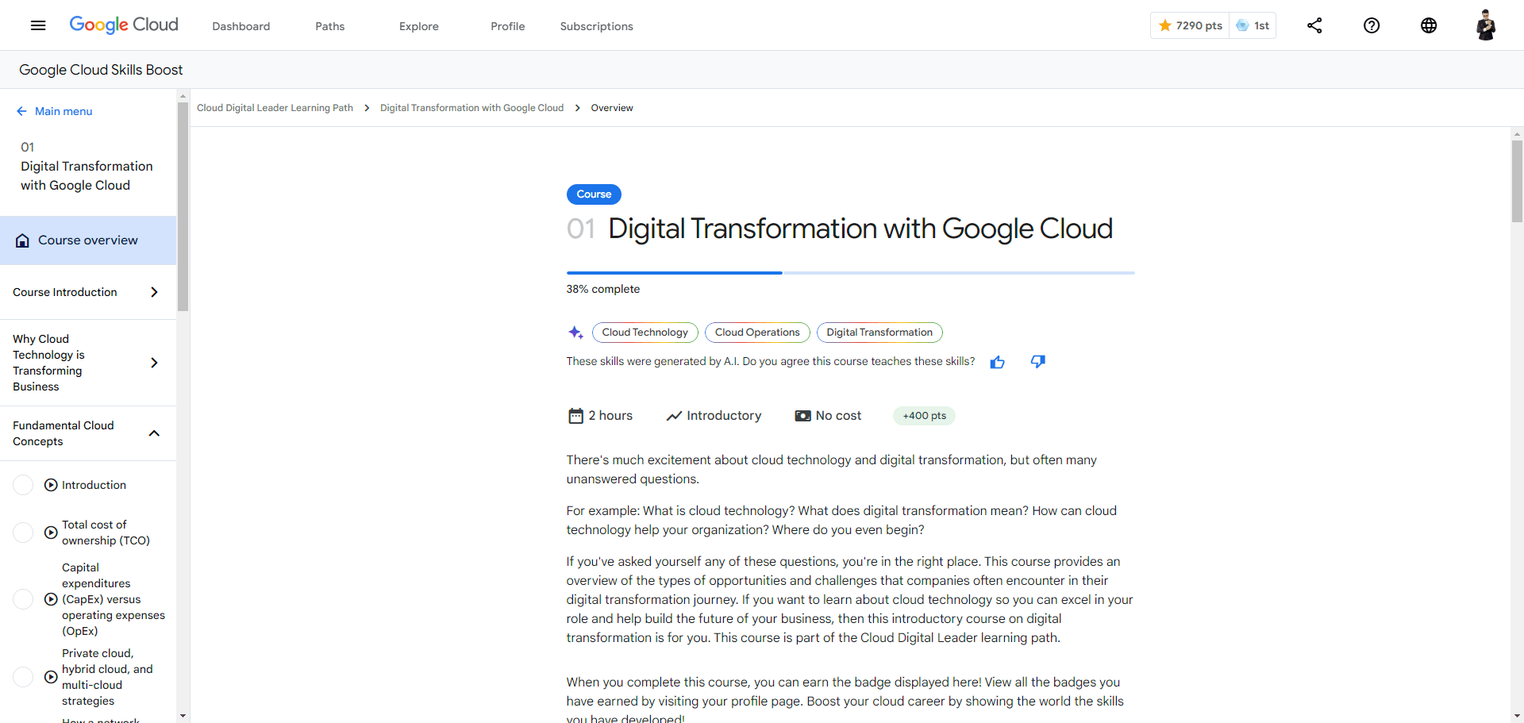Click the home icon for Course overview
This screenshot has height=723, width=1524.
coord(22,240)
